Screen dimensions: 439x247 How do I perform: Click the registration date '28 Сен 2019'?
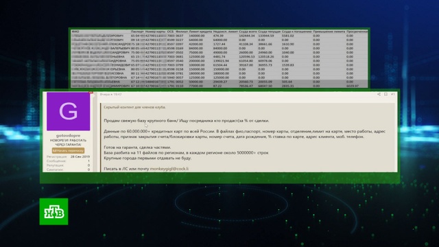click(80, 157)
